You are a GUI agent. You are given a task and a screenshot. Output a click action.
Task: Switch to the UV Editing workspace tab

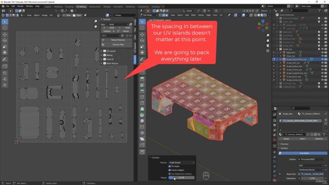point(81,7)
